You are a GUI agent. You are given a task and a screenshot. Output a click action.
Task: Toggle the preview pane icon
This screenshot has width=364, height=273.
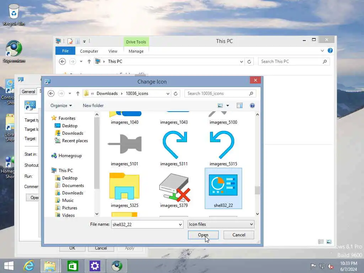tap(240, 106)
